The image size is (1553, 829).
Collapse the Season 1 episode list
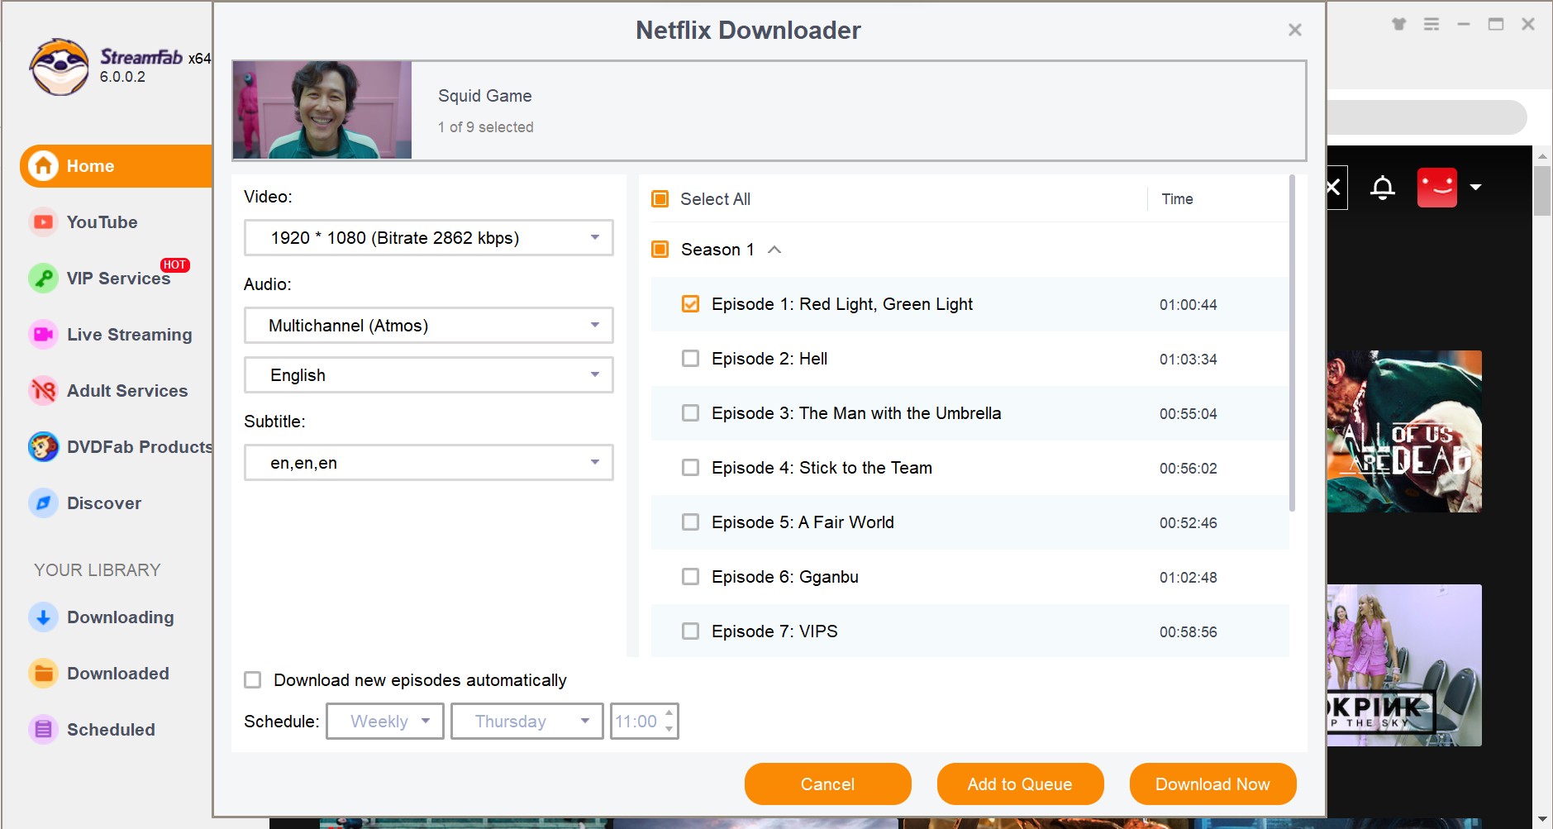[774, 250]
